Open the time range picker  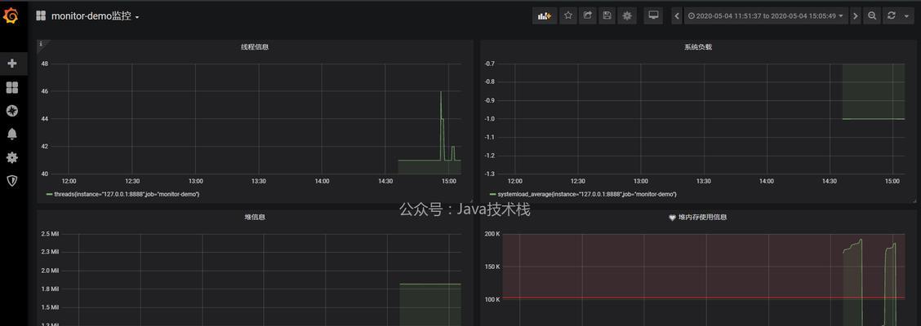click(x=766, y=15)
